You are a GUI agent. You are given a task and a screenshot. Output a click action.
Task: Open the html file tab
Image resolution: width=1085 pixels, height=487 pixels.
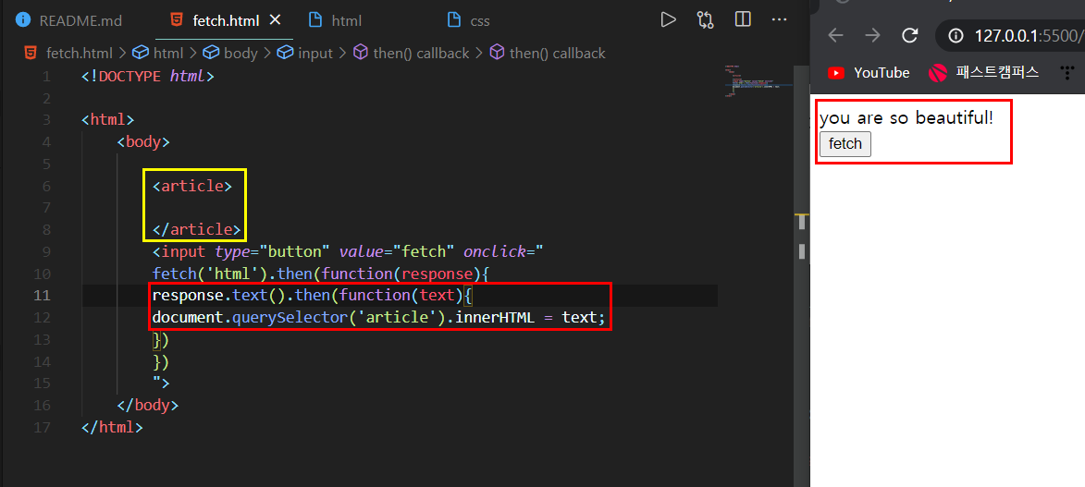coord(346,20)
